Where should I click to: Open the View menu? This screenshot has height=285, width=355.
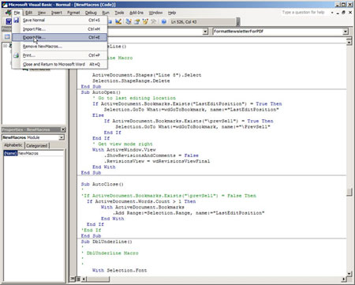pyautogui.click(x=42, y=13)
